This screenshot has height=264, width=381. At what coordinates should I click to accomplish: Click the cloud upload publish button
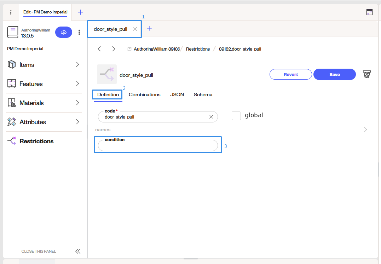coord(64,32)
